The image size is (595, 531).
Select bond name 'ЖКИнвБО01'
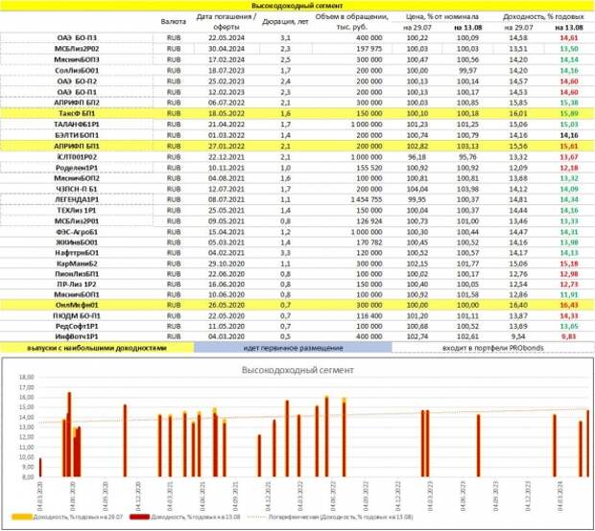coord(77,242)
